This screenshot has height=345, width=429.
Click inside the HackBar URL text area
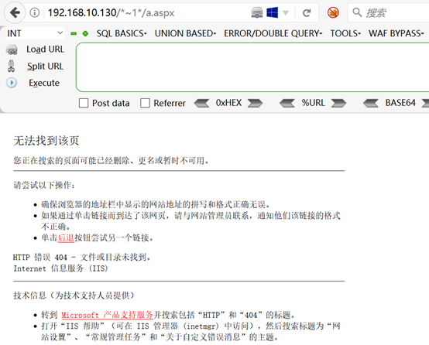pyautogui.click(x=252, y=67)
